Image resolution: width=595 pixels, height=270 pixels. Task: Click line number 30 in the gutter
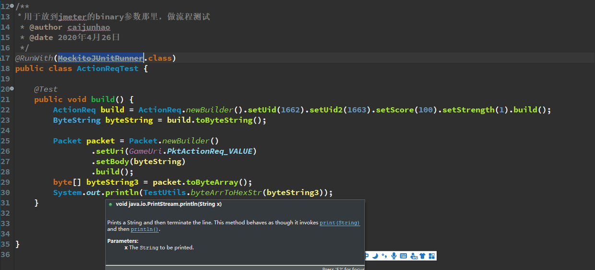click(5, 192)
